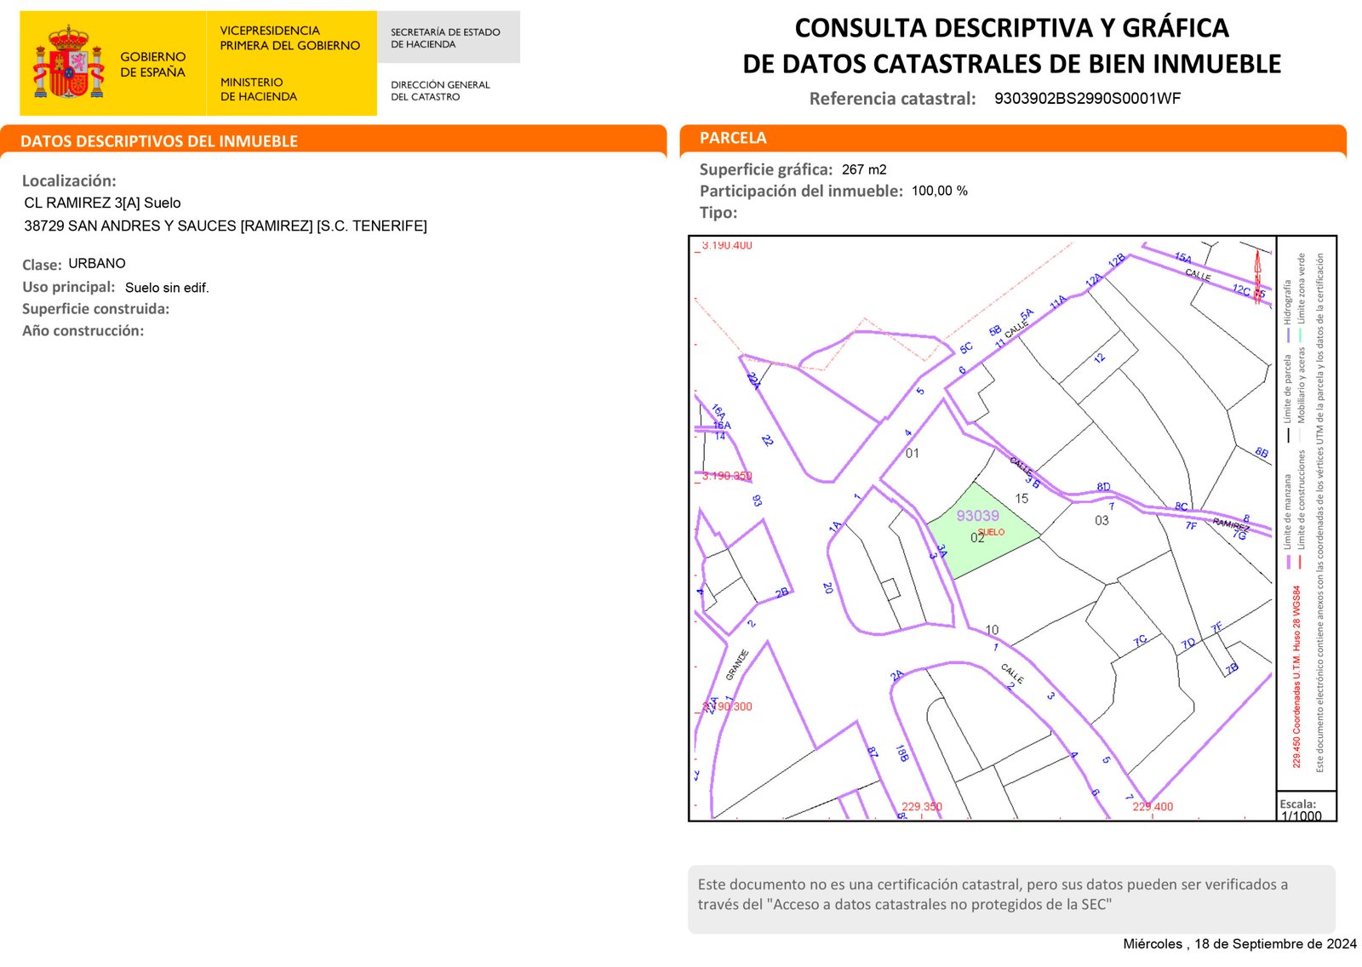Click the red 'SUELO' label in parcel
This screenshot has height=967, width=1362.
point(992,532)
